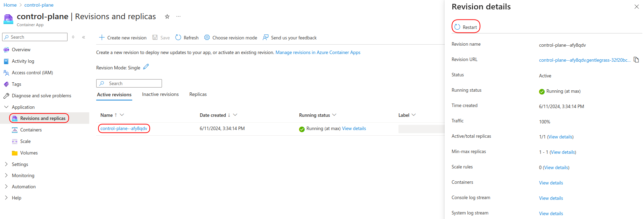Click the Home breadcrumb link
The width and height of the screenshot is (643, 219).
tap(10, 5)
